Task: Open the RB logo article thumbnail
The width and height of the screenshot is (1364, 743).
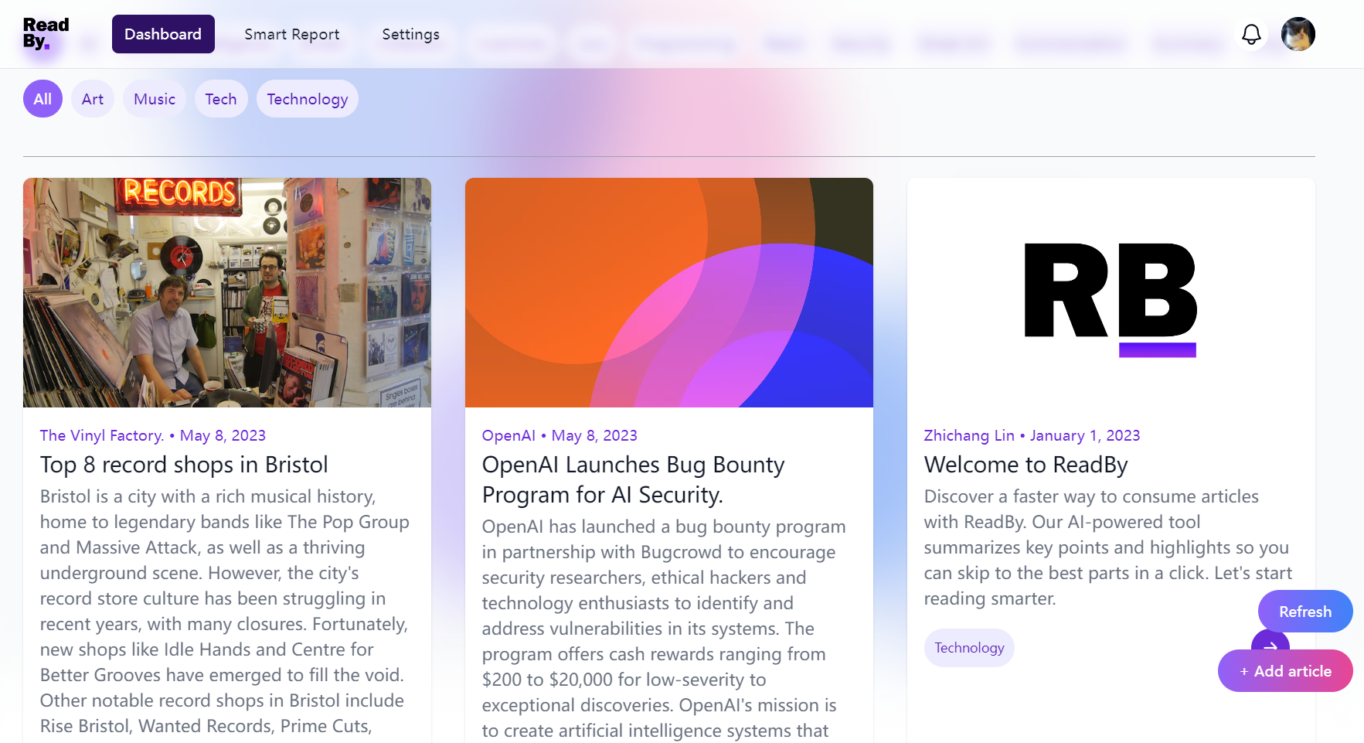Action: [1111, 292]
